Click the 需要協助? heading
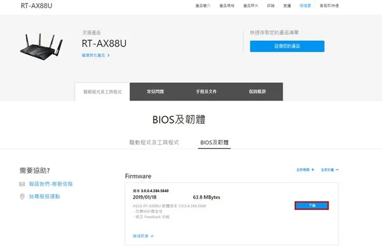The width and height of the screenshot is (382, 248). click(34, 170)
